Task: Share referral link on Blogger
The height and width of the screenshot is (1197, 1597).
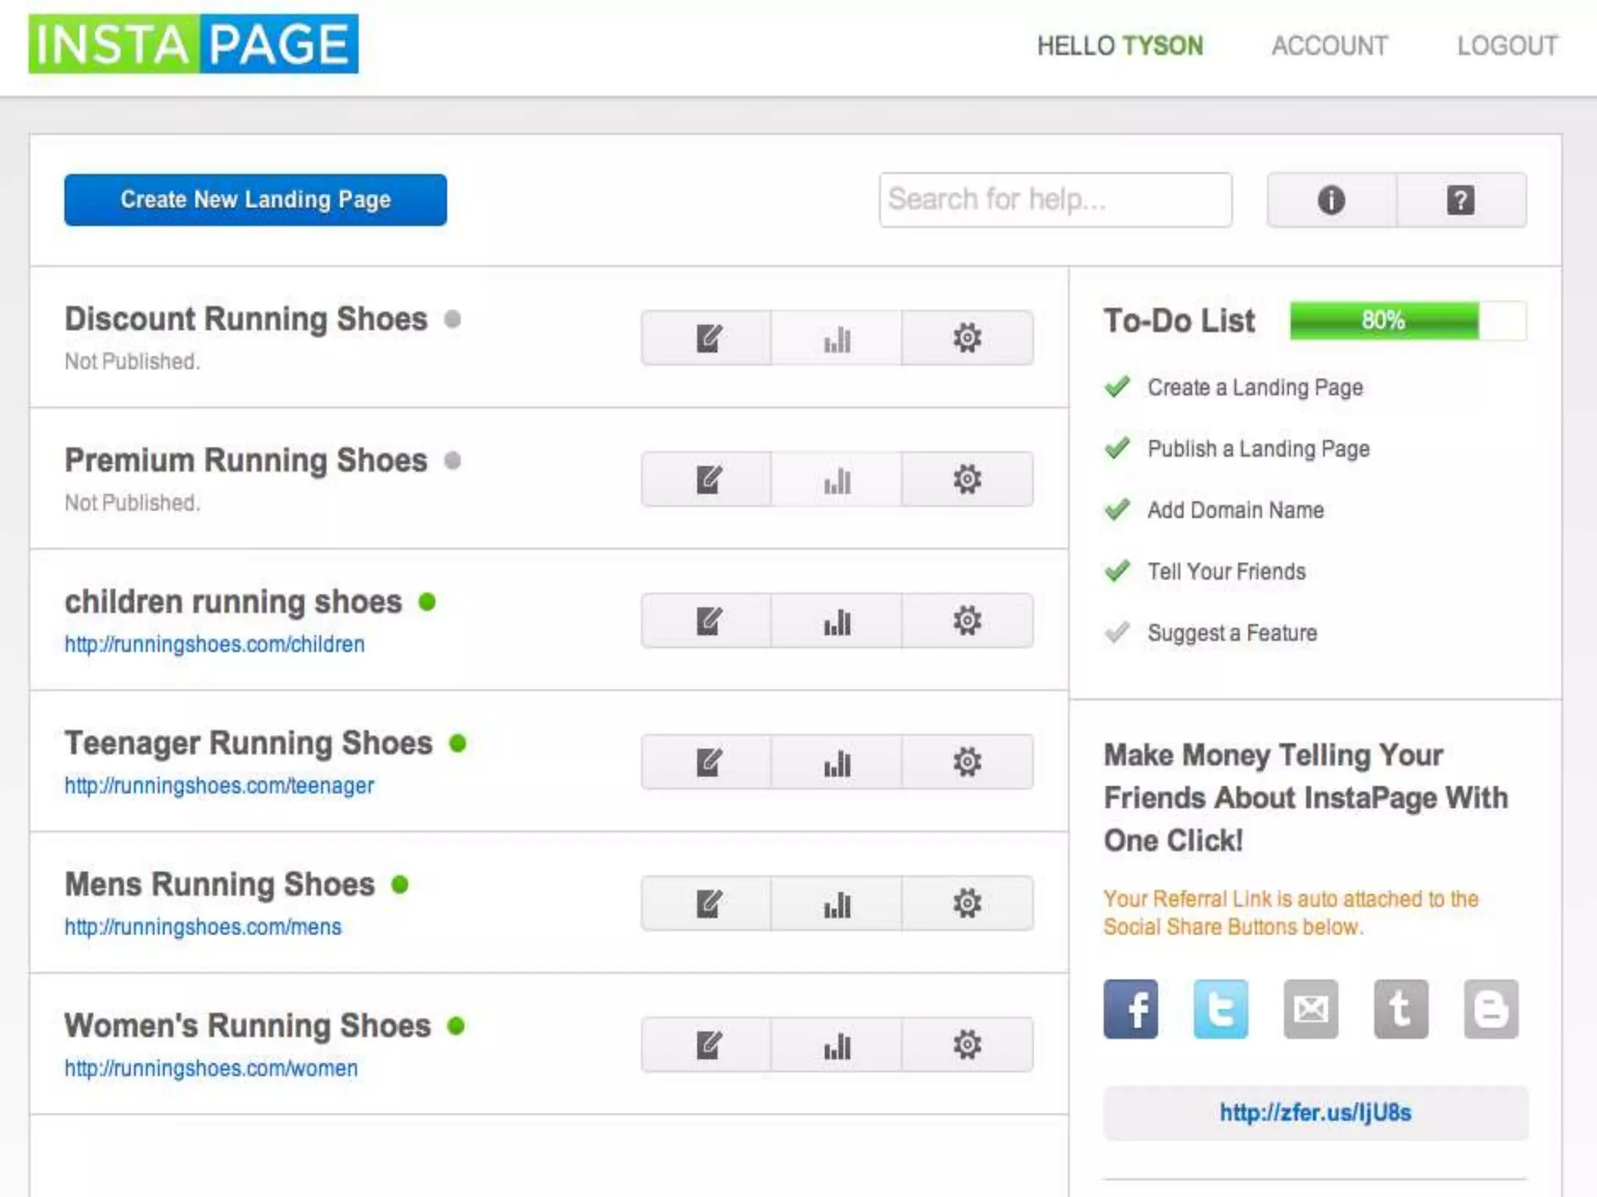Action: pyautogui.click(x=1490, y=1009)
